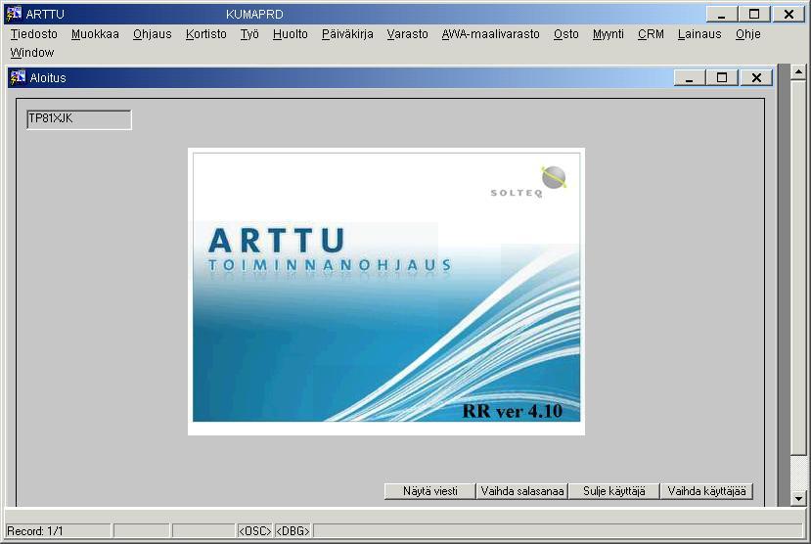The image size is (811, 544).
Task: Open the Osto menu
Action: [x=565, y=34]
